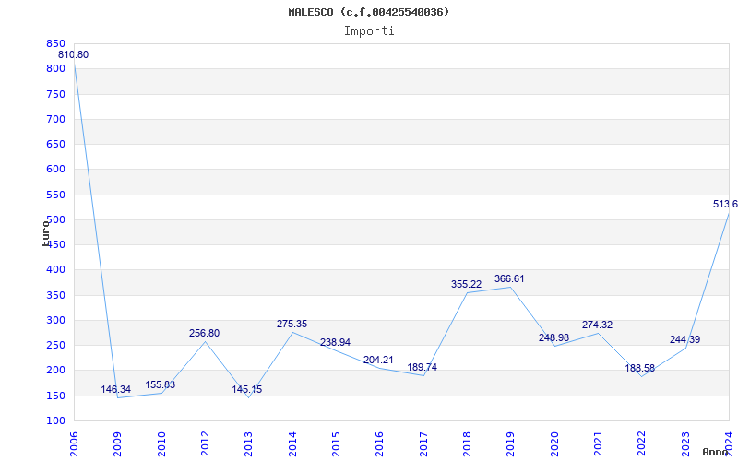Click the 2018 x-axis year label
The height and width of the screenshot is (461, 738).
tap(467, 444)
